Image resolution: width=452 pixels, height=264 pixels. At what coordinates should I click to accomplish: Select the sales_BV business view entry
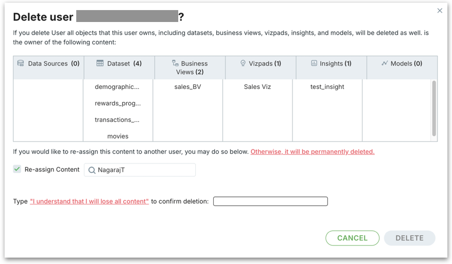tap(188, 87)
